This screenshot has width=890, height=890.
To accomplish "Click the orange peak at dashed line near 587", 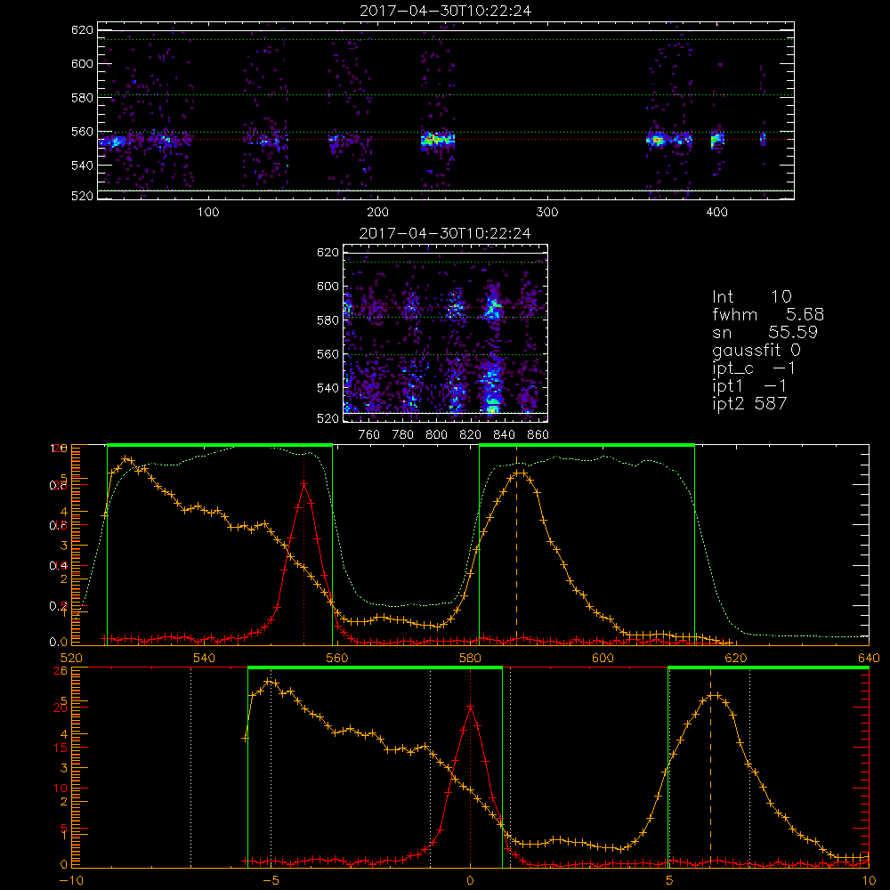I will coord(516,473).
